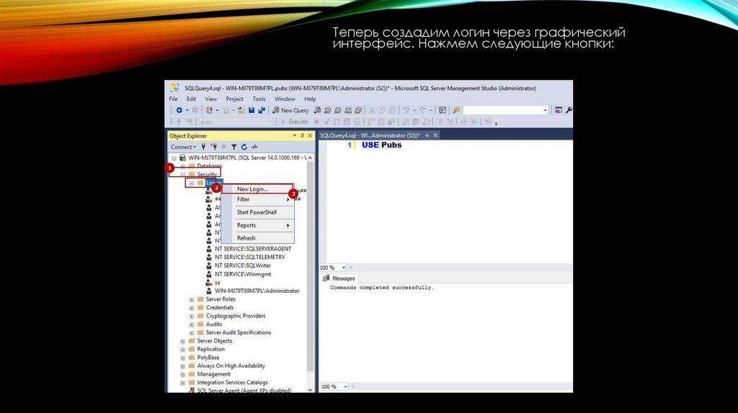Switch to the Messages tab
Image resolution: width=738 pixels, height=413 pixels.
coord(339,278)
